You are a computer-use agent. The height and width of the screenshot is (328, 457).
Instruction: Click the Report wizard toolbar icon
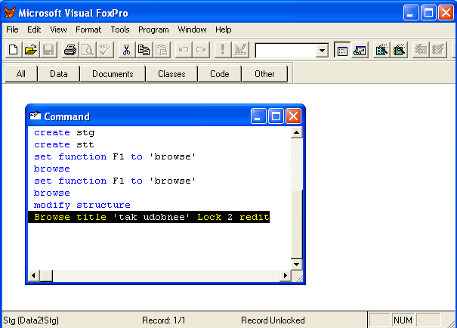[400, 50]
